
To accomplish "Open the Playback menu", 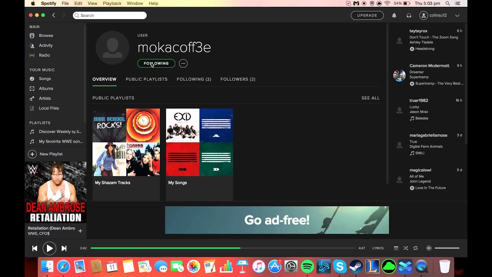I will [112, 3].
